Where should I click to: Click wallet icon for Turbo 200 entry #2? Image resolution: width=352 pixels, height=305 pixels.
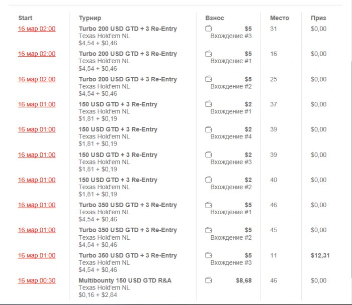[209, 79]
